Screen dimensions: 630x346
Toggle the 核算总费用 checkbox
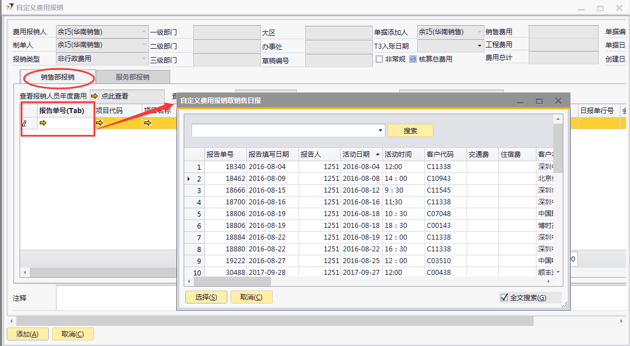point(413,59)
